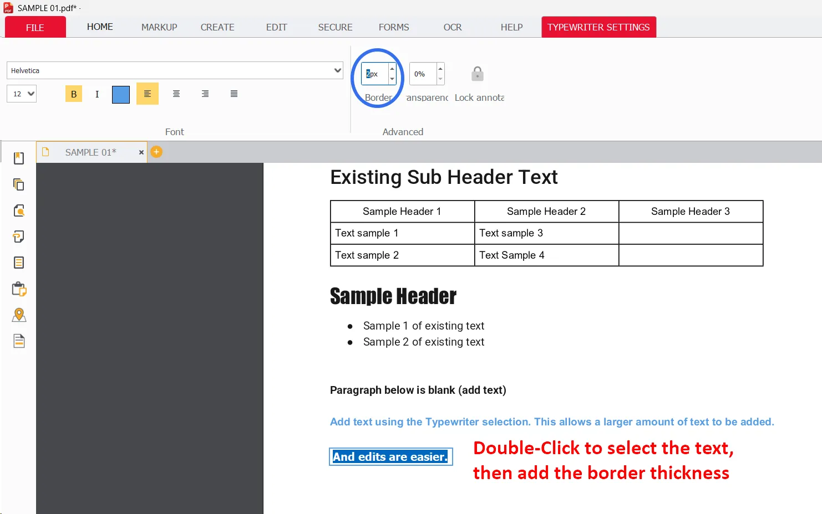Click the transparency percent field
Image resolution: width=822 pixels, height=514 pixels.
[423, 74]
